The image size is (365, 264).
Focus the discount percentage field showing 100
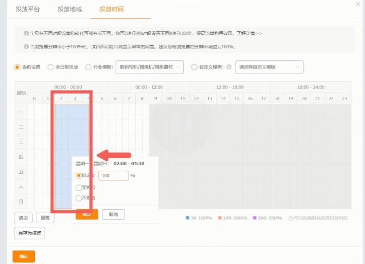coord(113,176)
